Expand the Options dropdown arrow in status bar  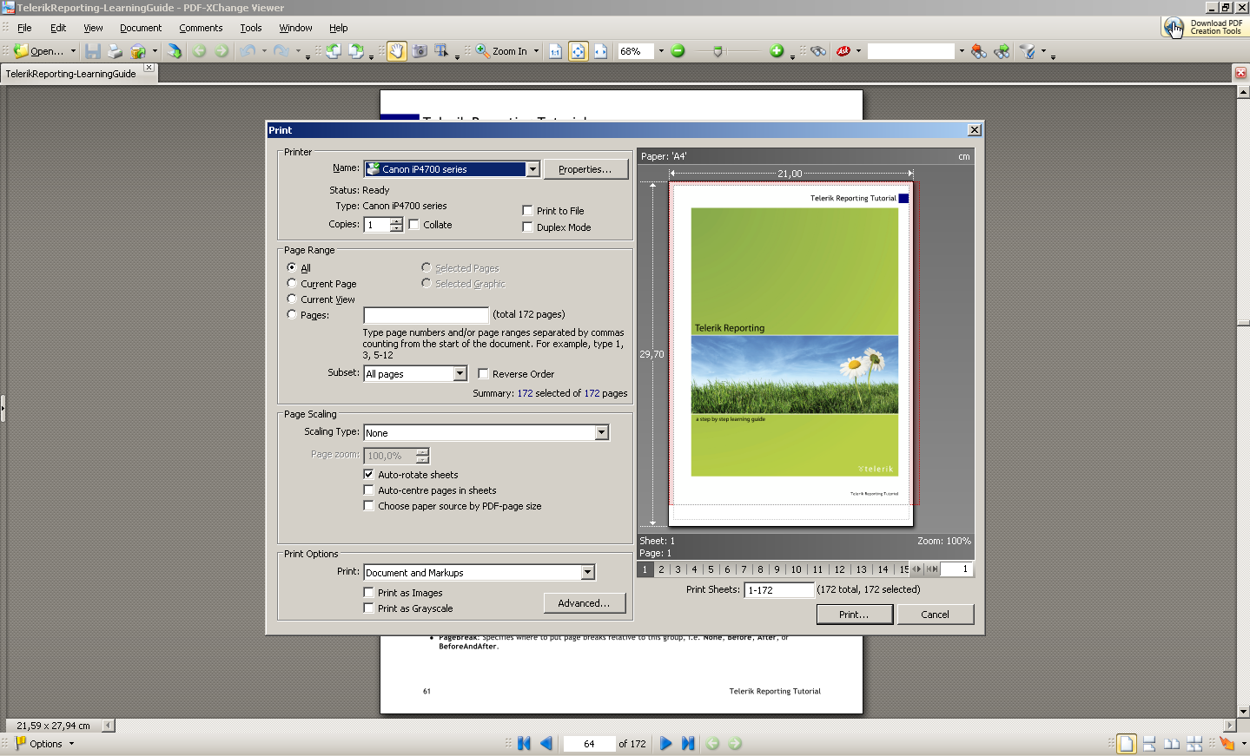pyautogui.click(x=71, y=744)
